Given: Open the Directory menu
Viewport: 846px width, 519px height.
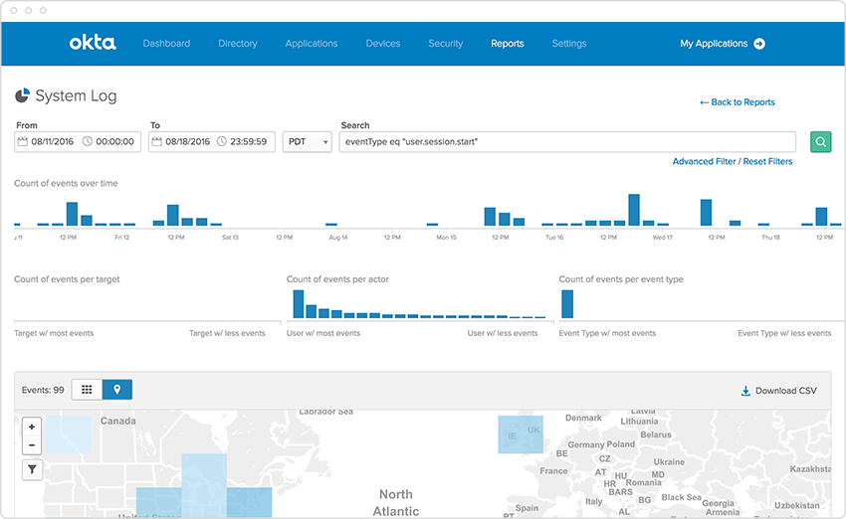Looking at the screenshot, I should tap(237, 44).
